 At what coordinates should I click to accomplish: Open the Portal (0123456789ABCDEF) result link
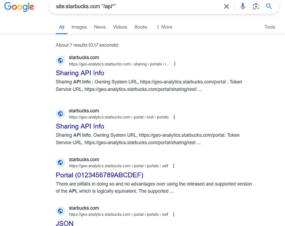(99, 175)
